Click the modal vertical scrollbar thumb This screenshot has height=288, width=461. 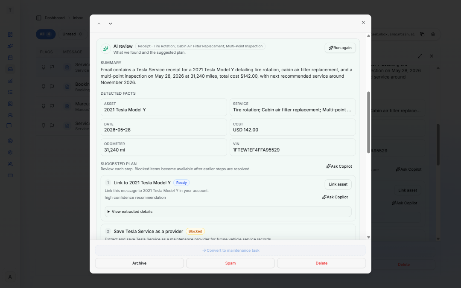coord(368,122)
